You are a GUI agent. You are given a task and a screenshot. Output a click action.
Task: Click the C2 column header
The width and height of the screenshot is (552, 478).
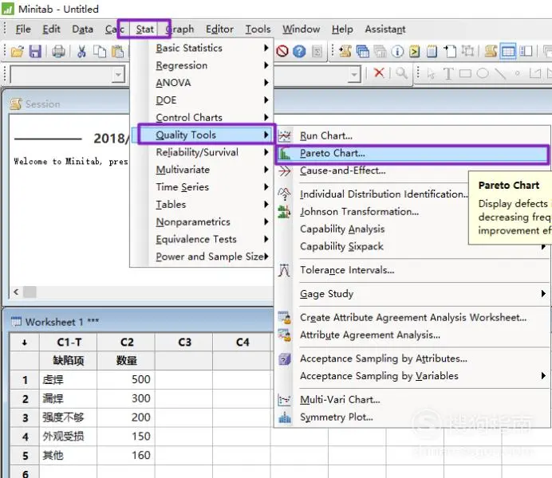(126, 342)
